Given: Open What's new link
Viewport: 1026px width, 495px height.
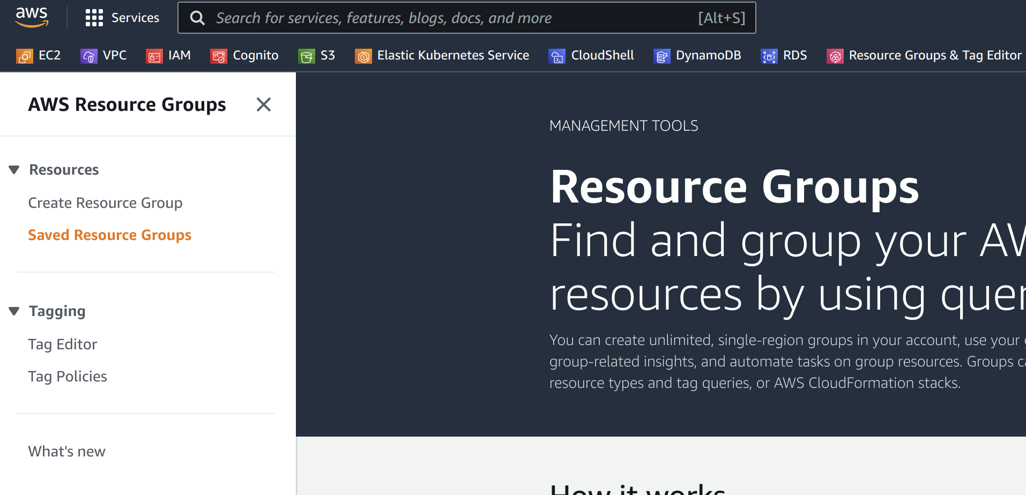Looking at the screenshot, I should point(66,452).
